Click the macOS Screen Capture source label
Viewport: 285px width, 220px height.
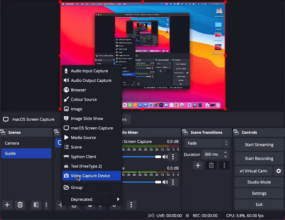point(33,119)
